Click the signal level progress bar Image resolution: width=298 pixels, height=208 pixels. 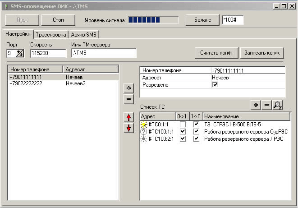click(154, 20)
